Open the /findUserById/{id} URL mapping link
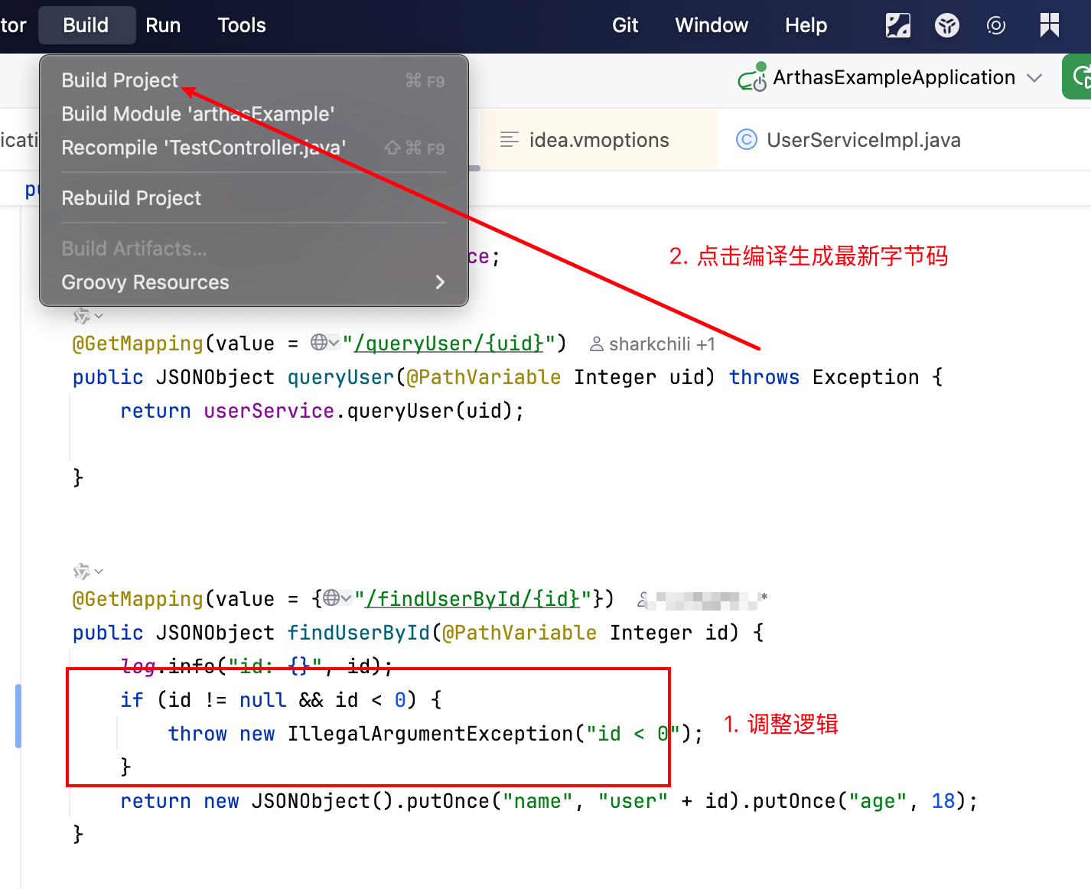Viewport: 1091px width, 889px height. coord(473,598)
